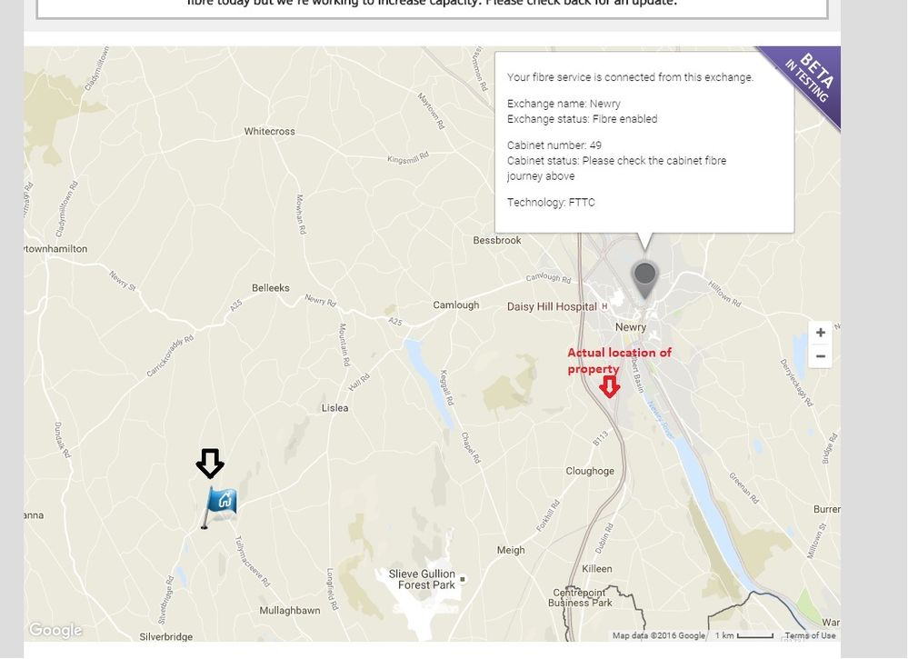Open Terms of Use link
This screenshot has height=659, width=908.
coord(810,635)
